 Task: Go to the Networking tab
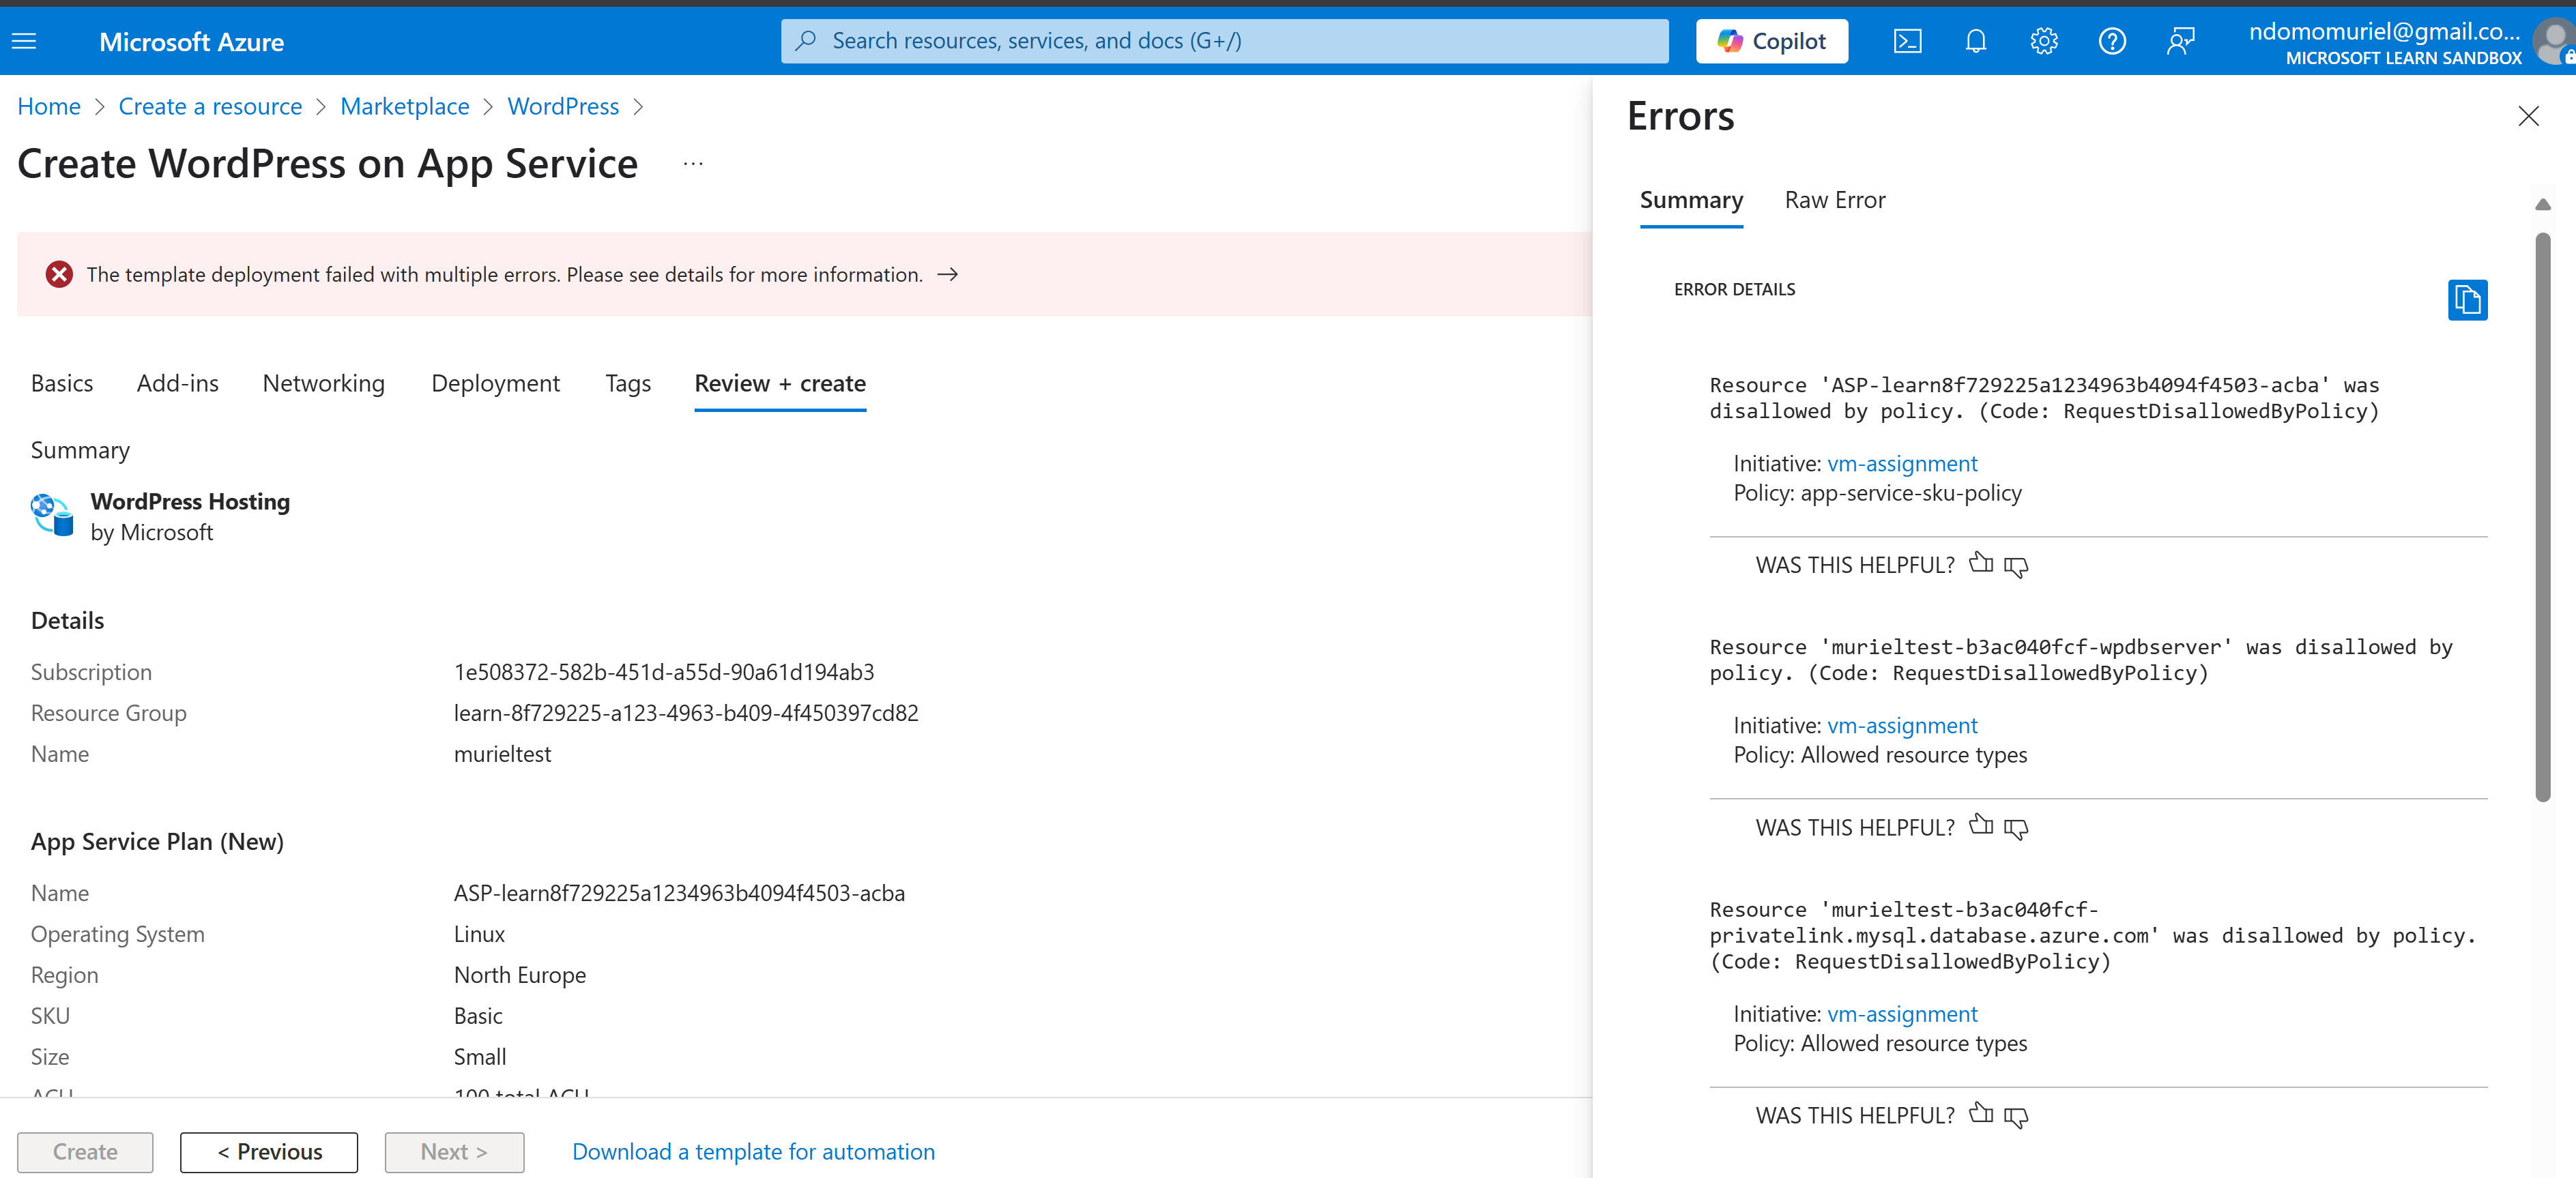coord(324,384)
